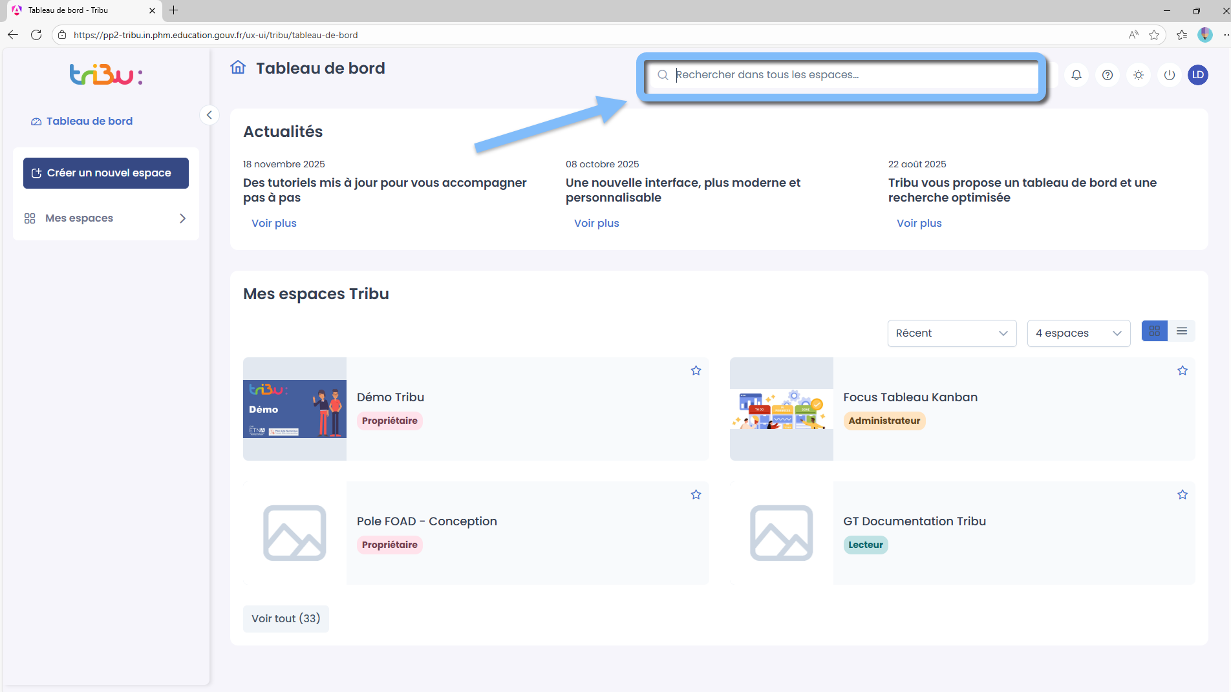
Task: Favorite the Focus Tableau Kanban star
Action: tap(1183, 370)
